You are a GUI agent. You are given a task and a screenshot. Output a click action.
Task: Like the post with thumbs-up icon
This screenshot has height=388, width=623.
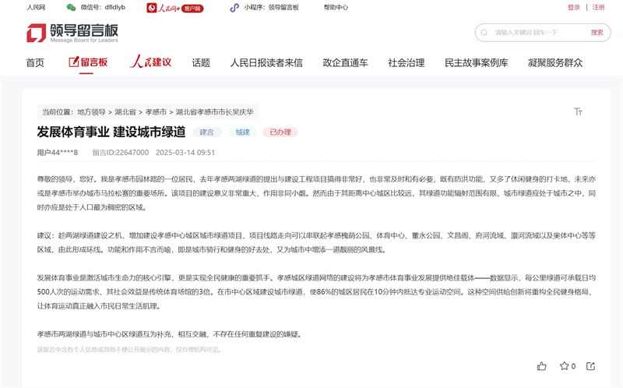pyautogui.click(x=541, y=366)
